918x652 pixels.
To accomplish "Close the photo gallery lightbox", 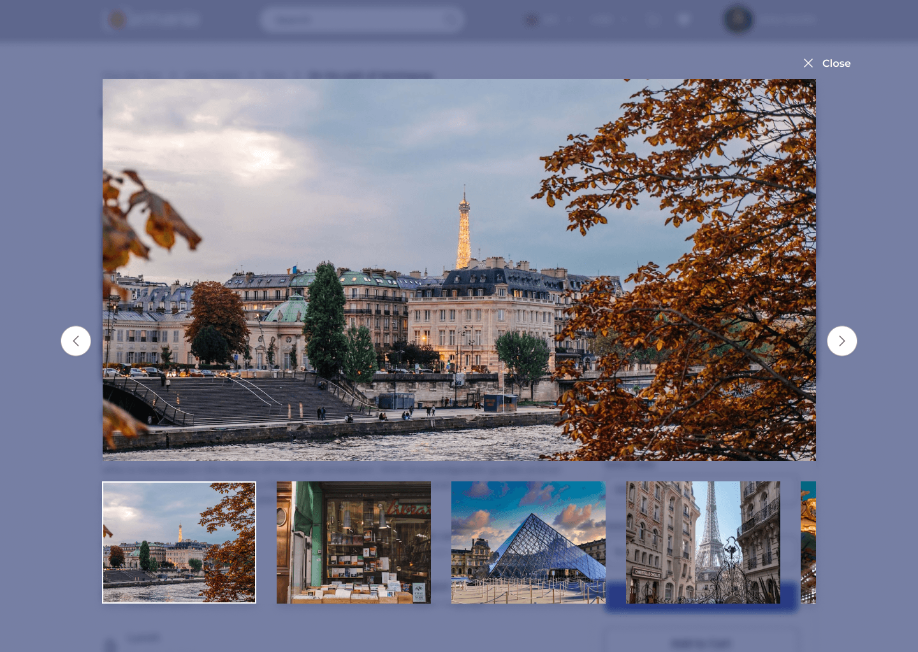I will click(x=826, y=63).
